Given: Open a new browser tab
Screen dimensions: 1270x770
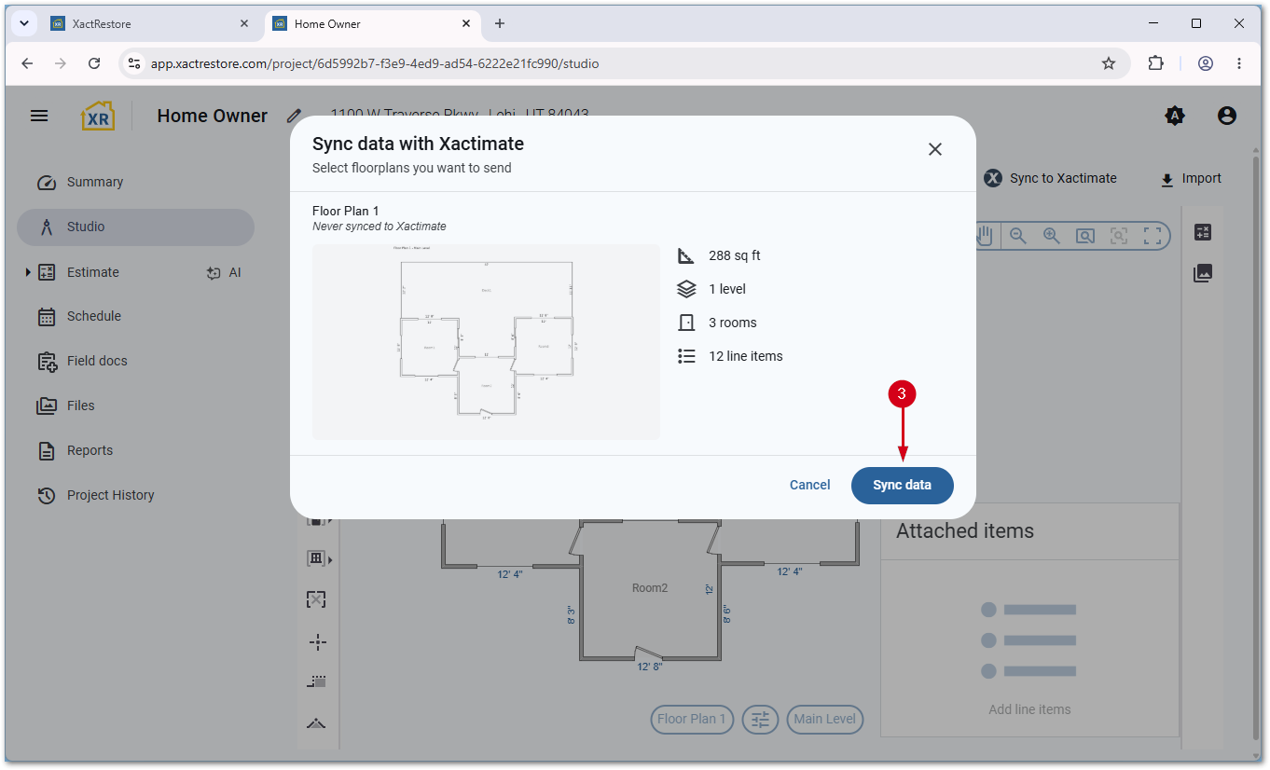Looking at the screenshot, I should tap(500, 23).
